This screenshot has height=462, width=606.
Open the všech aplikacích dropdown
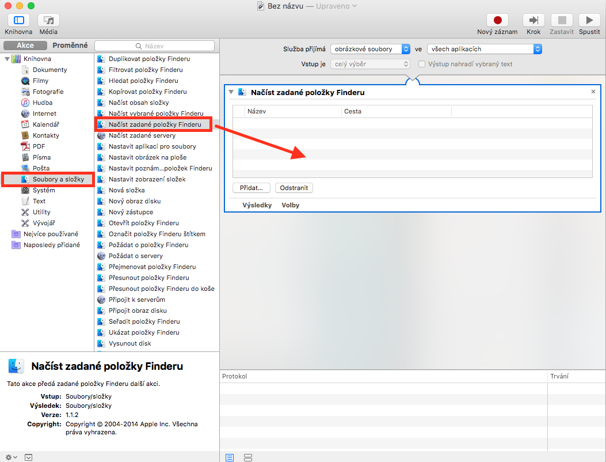pyautogui.click(x=484, y=50)
